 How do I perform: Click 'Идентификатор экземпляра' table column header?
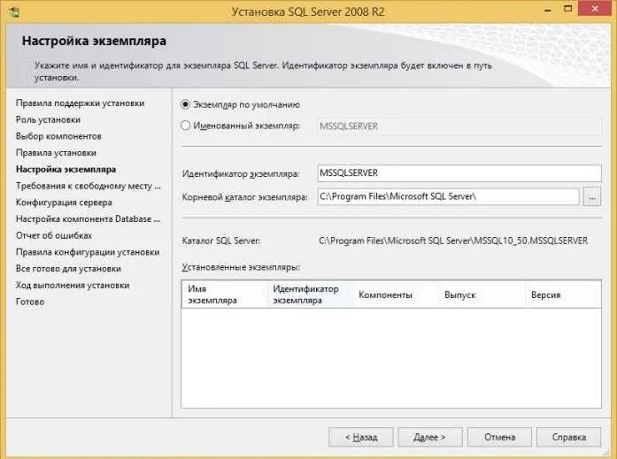pyautogui.click(x=310, y=295)
